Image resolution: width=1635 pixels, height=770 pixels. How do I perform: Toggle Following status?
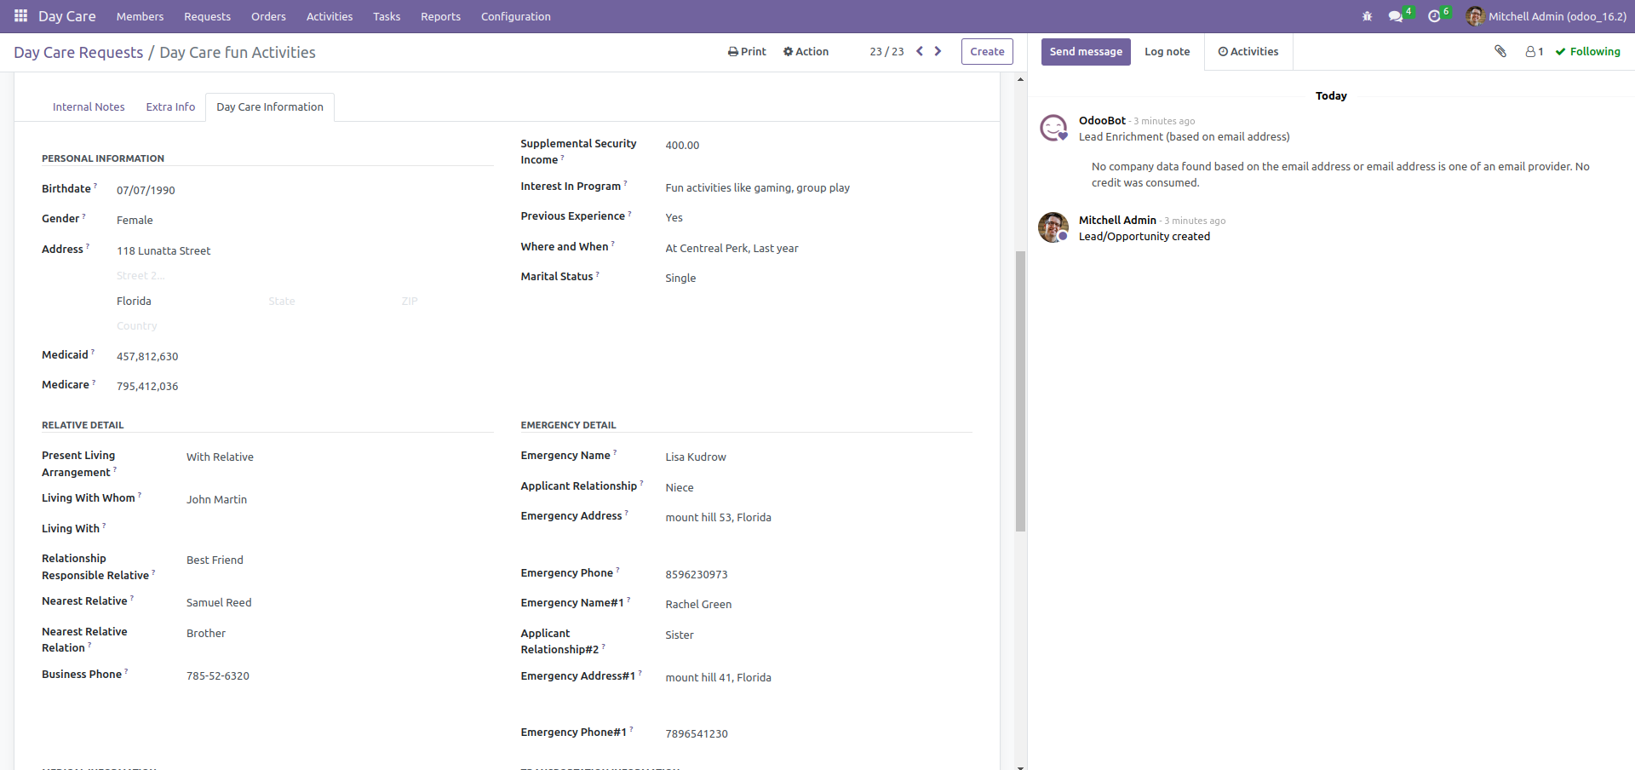point(1588,52)
